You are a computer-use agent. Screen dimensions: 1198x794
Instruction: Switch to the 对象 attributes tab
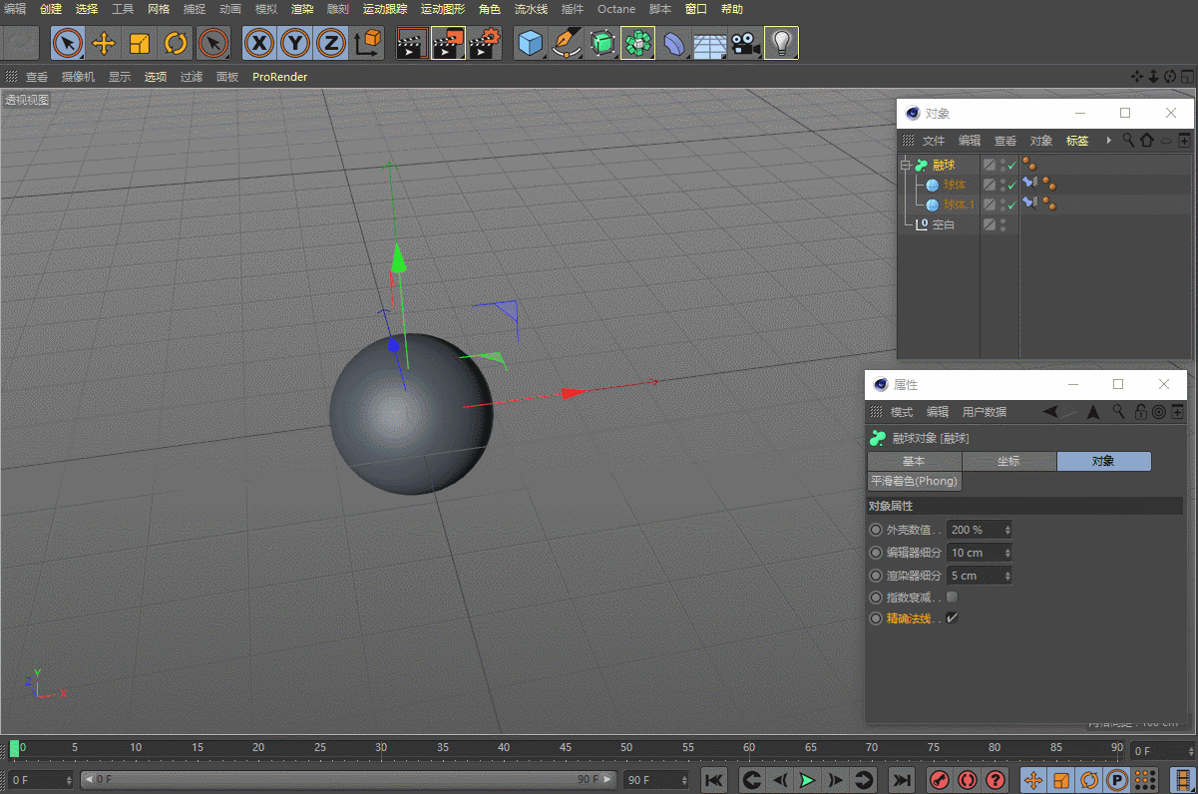tap(1103, 461)
